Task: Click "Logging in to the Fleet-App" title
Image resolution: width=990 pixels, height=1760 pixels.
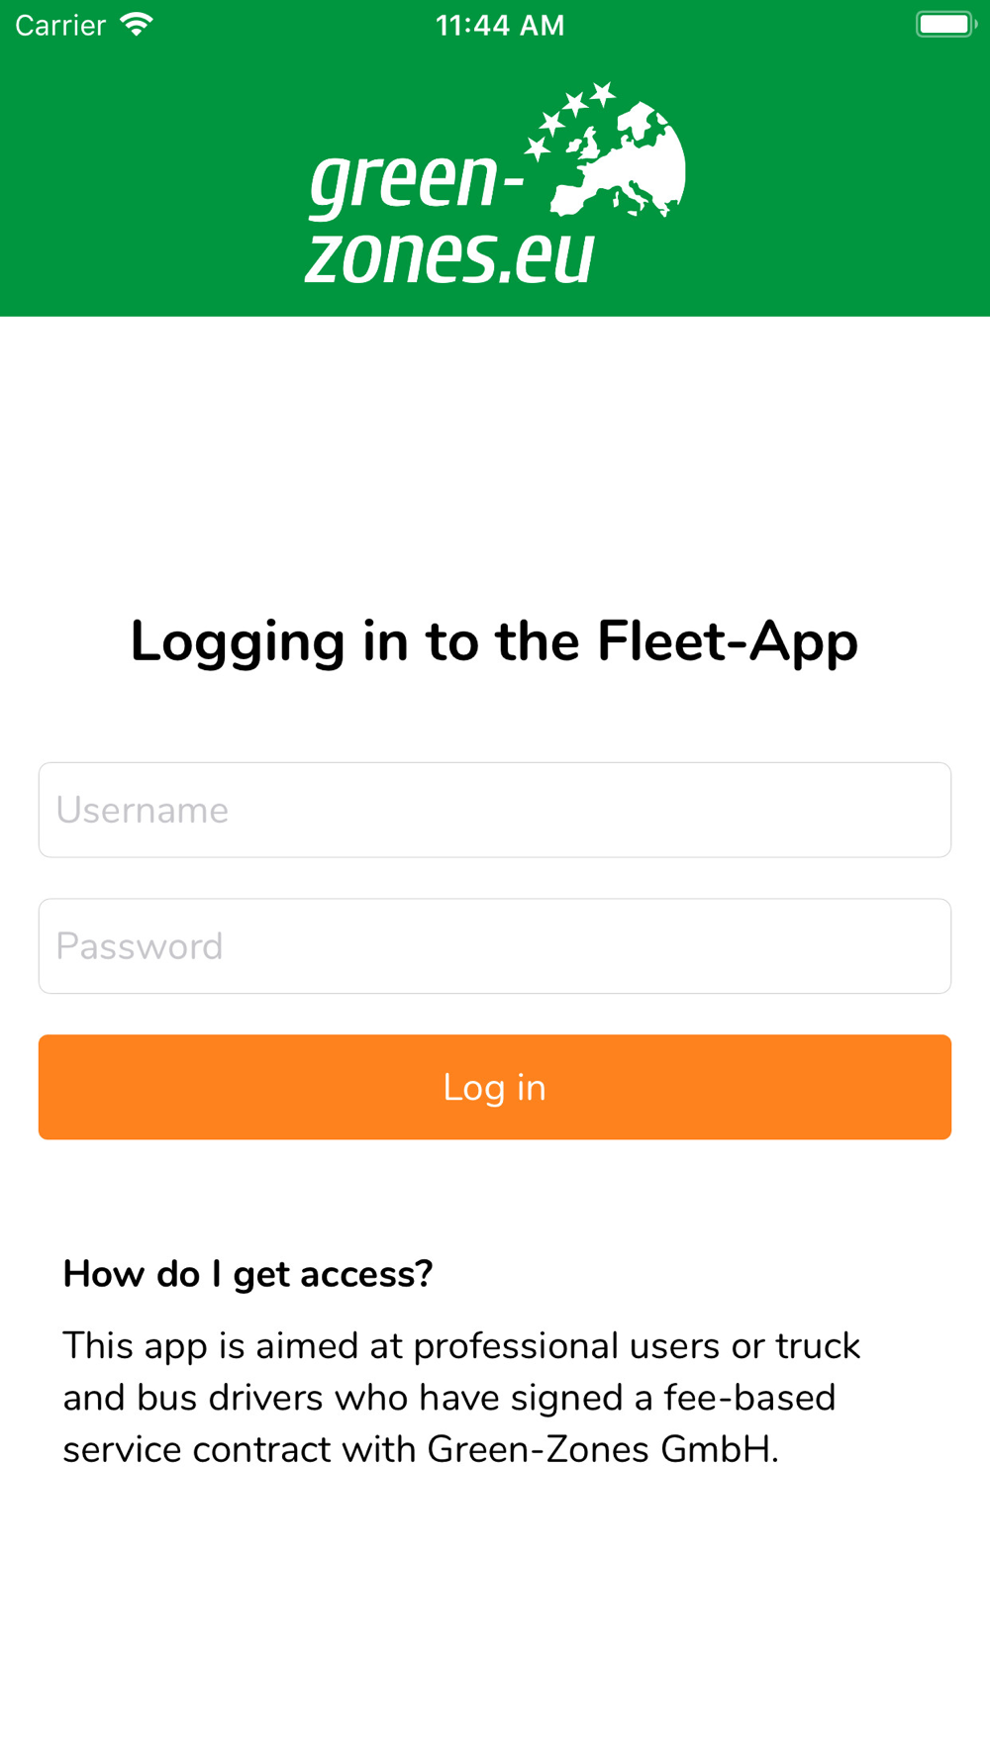Action: [x=495, y=642]
